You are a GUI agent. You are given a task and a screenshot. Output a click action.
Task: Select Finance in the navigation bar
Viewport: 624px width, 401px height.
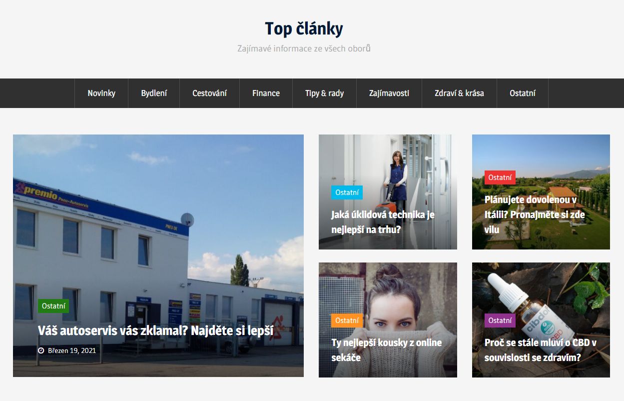(x=266, y=93)
